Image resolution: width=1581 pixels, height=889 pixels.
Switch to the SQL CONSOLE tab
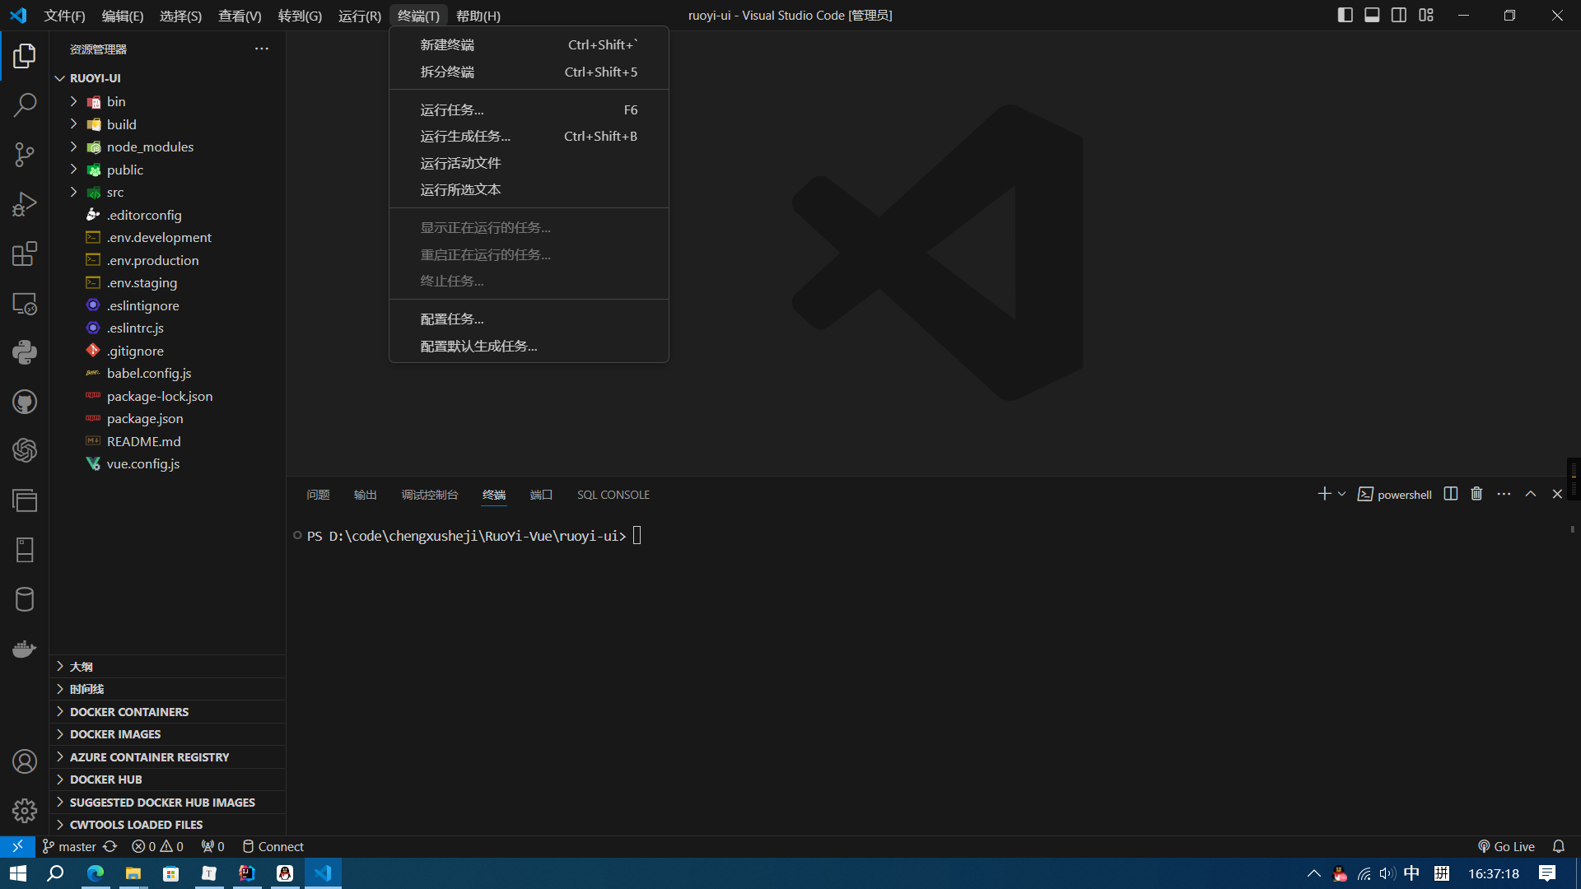coord(613,494)
